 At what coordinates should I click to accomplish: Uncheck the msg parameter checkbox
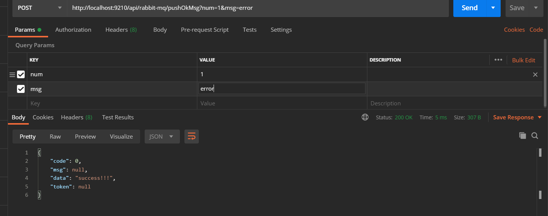(x=21, y=89)
